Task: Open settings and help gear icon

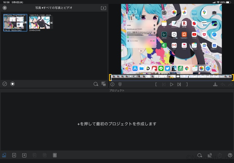Action: [230, 155]
